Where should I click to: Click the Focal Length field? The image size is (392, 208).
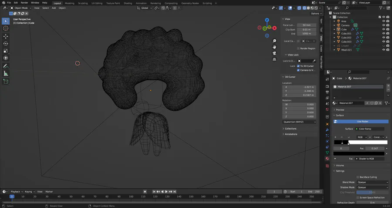click(x=307, y=25)
